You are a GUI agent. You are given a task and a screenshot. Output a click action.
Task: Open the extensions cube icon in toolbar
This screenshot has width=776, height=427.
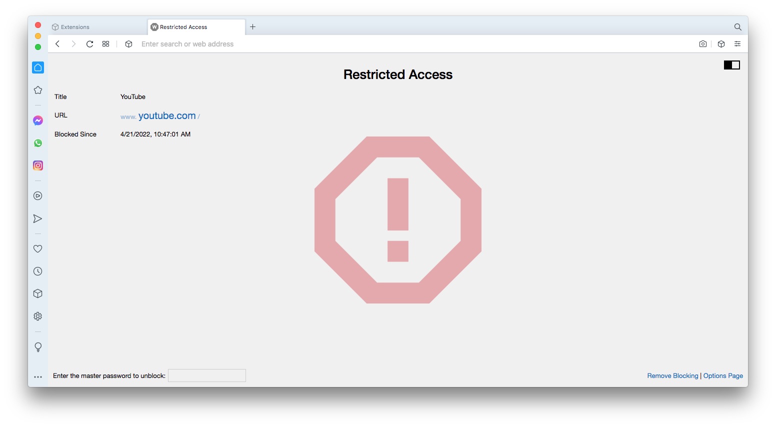[721, 44]
